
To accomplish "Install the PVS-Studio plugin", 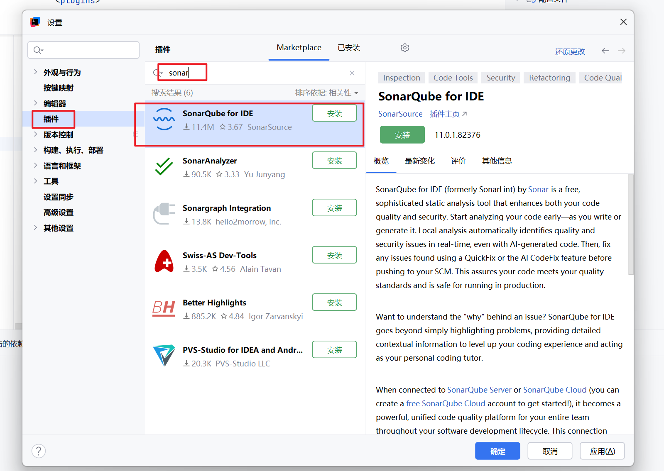I will coord(334,350).
